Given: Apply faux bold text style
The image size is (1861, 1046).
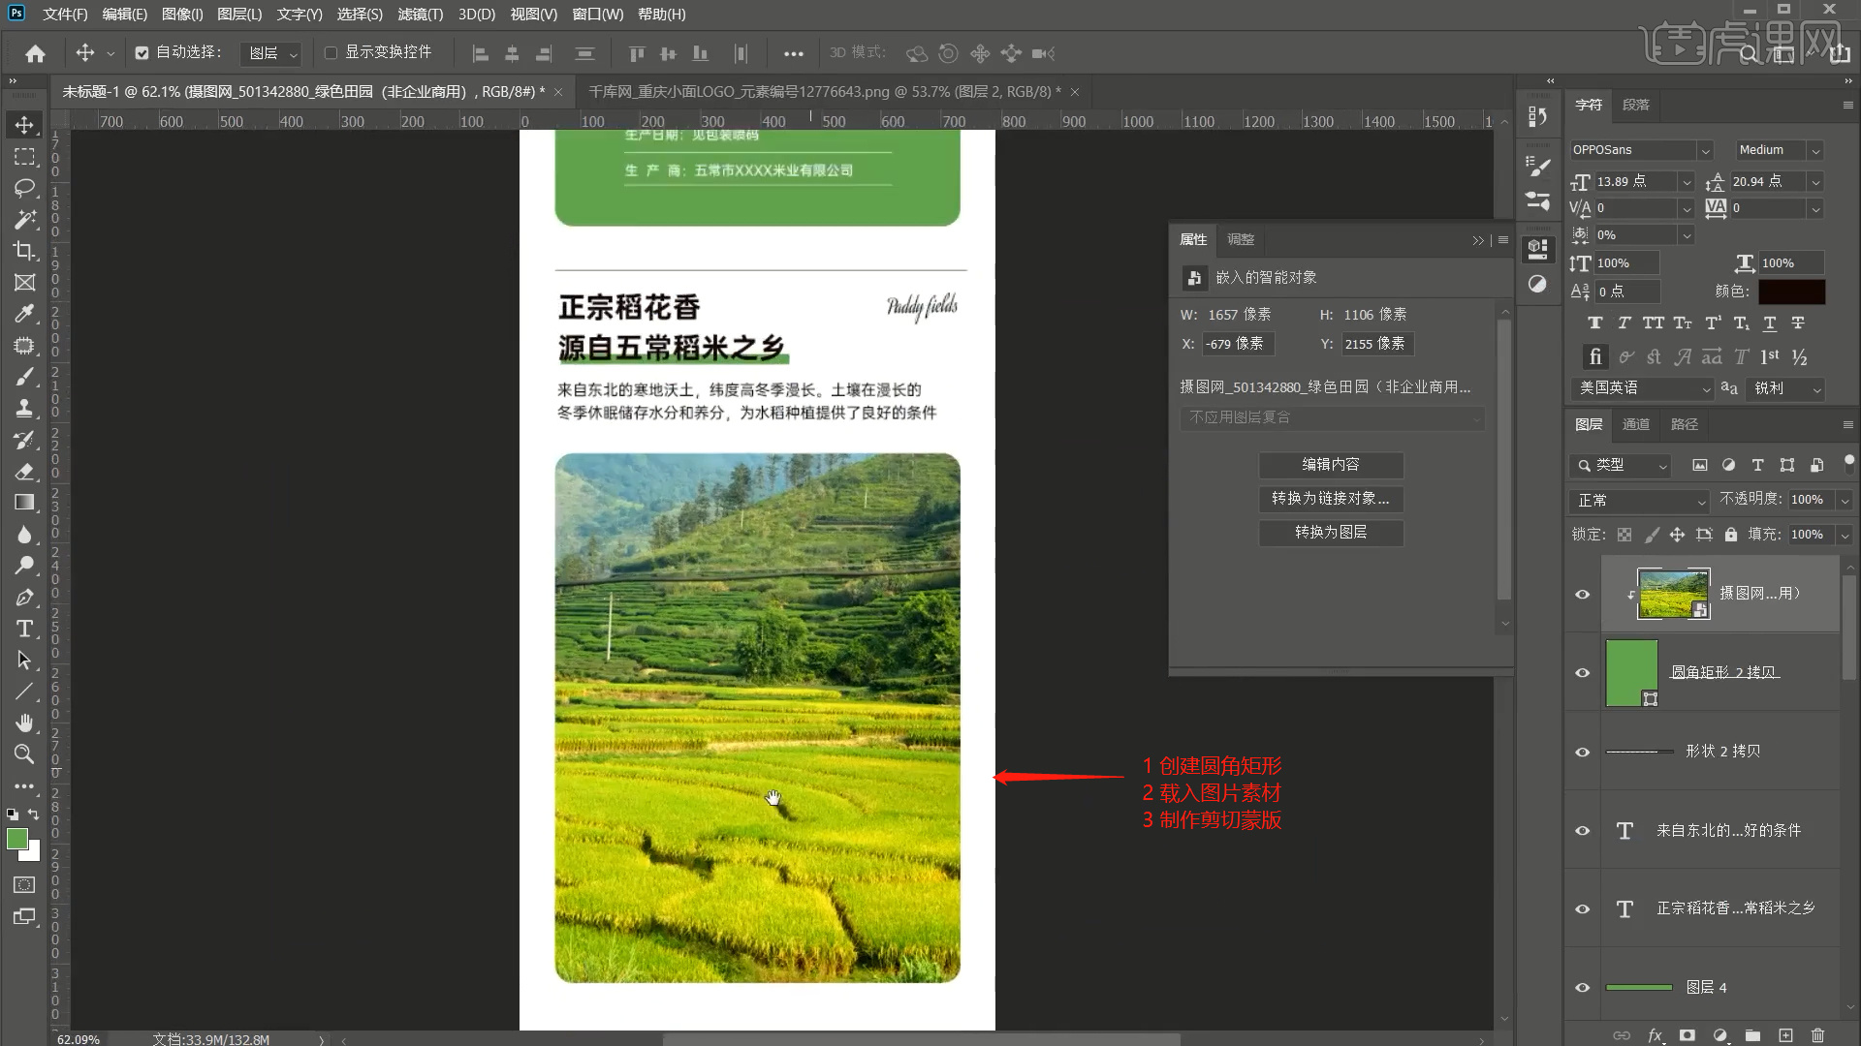Looking at the screenshot, I should [1595, 323].
